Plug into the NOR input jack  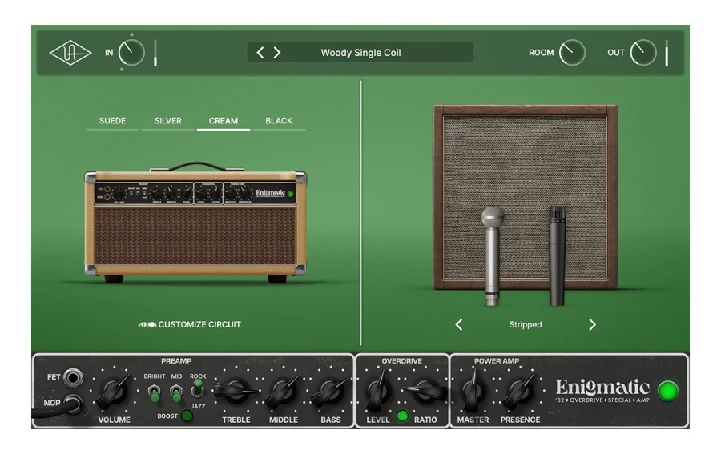[73, 404]
